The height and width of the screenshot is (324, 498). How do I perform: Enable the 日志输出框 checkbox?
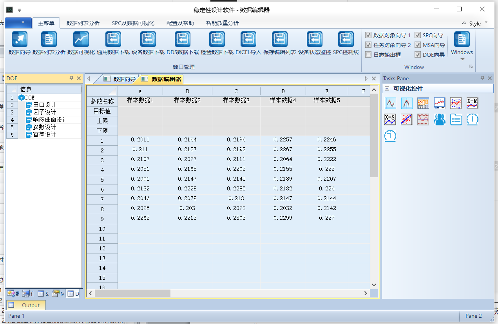[x=368, y=55]
